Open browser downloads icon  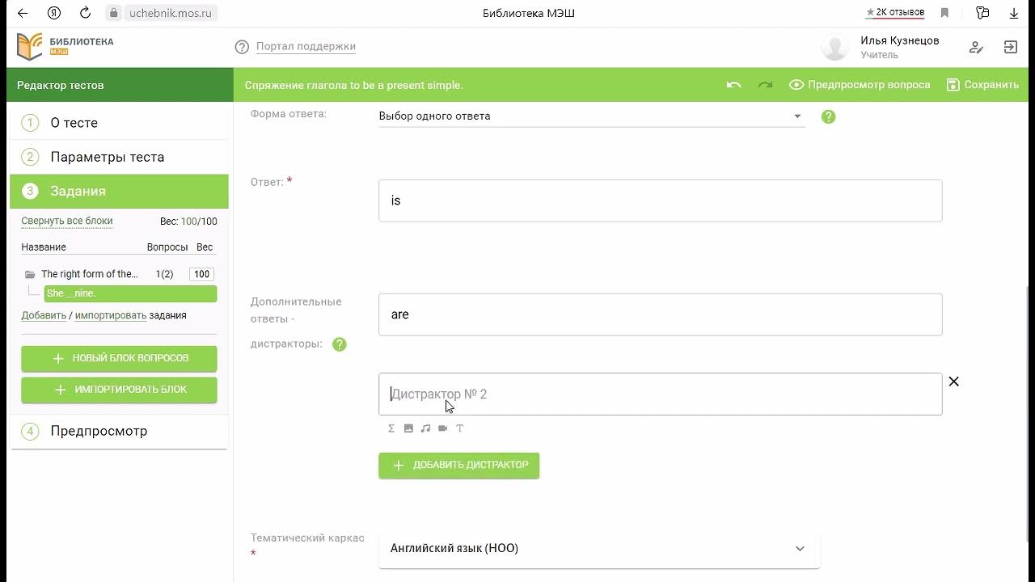click(x=1014, y=13)
